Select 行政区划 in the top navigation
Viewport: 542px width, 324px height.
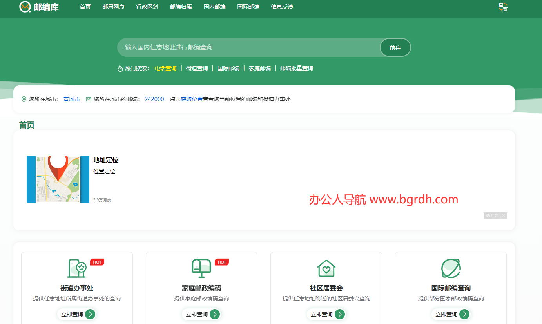pyautogui.click(x=147, y=7)
